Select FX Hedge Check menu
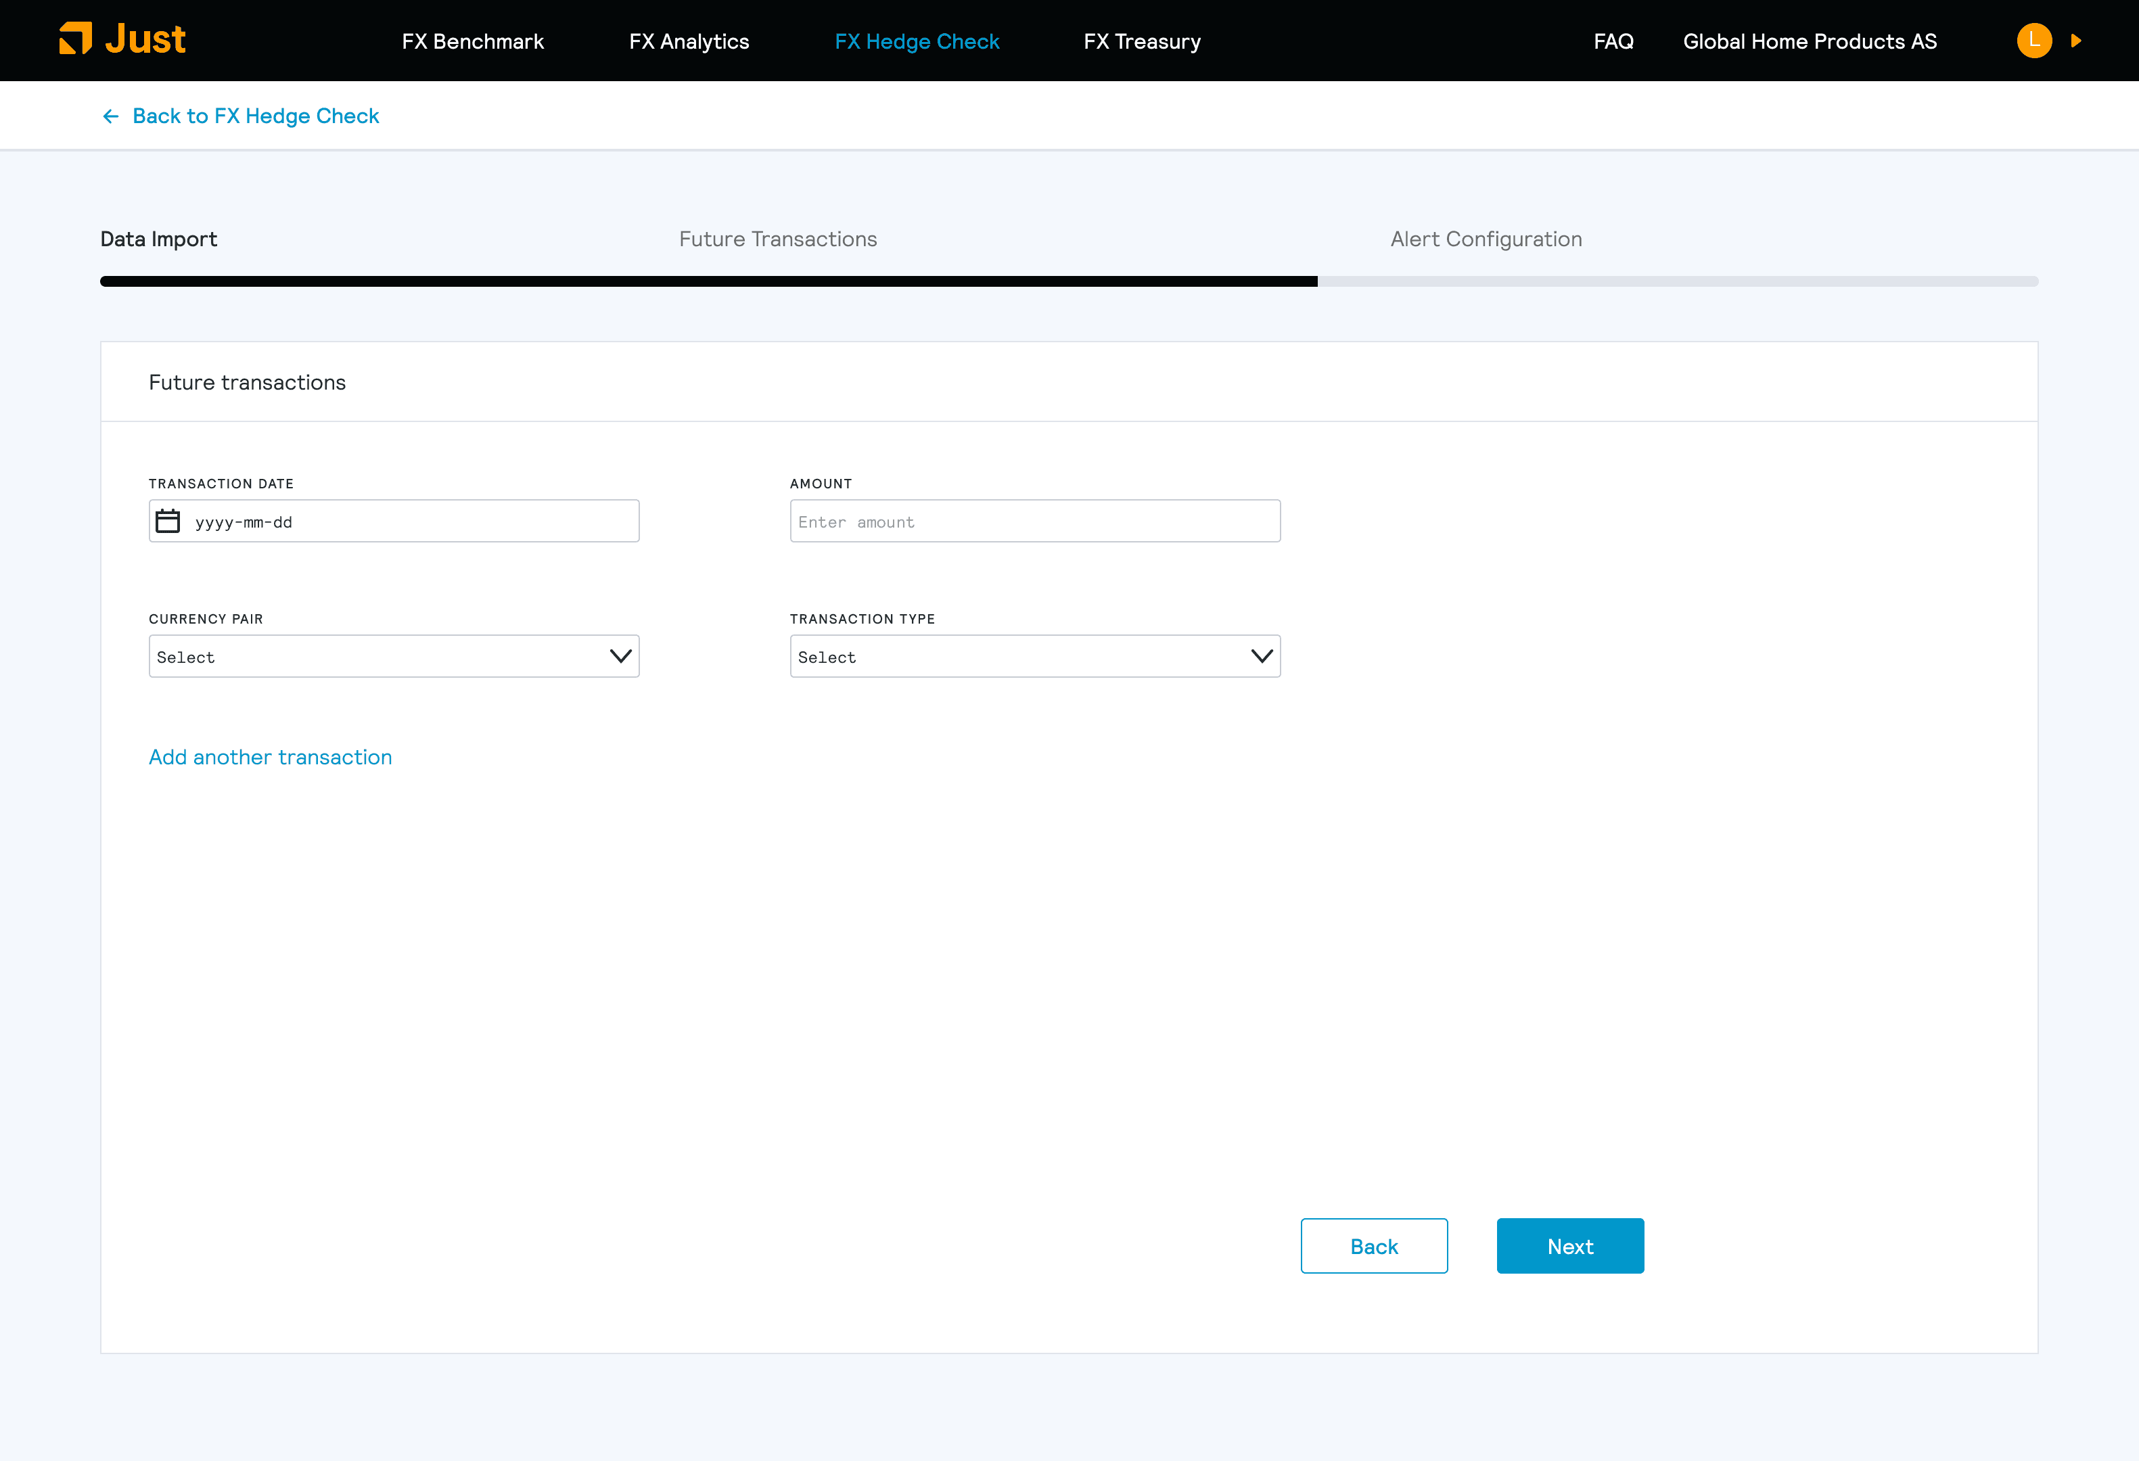The width and height of the screenshot is (2139, 1461). tap(917, 41)
